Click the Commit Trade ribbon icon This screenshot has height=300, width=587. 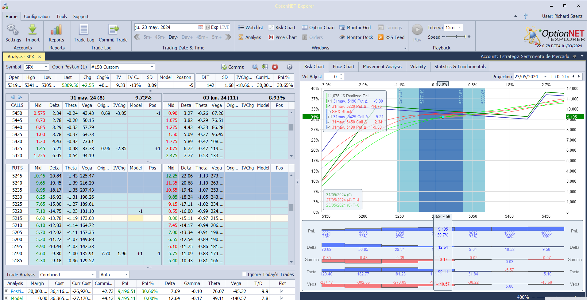pyautogui.click(x=113, y=29)
